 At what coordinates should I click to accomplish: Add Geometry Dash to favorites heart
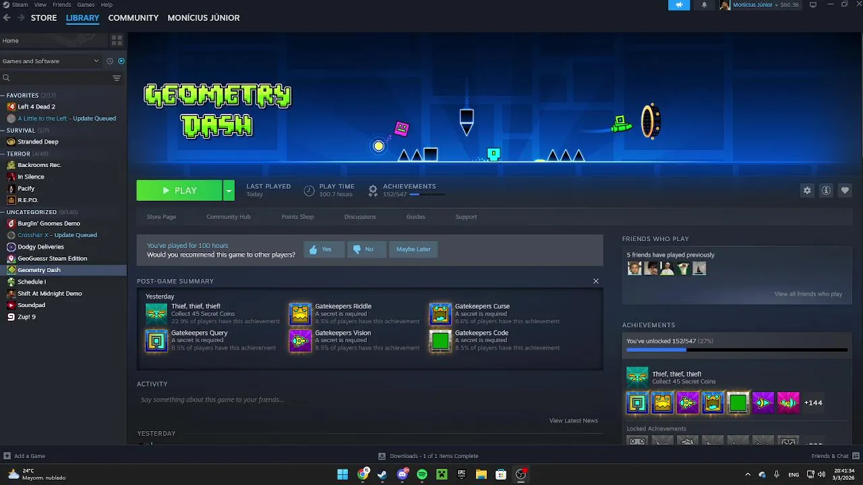click(845, 191)
